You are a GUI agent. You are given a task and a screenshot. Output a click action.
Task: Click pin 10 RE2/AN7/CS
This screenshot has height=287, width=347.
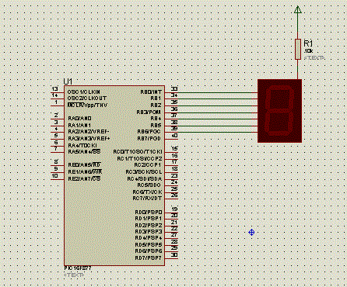[x=58, y=179]
